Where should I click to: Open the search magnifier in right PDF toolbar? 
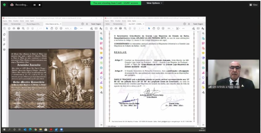click(126, 28)
